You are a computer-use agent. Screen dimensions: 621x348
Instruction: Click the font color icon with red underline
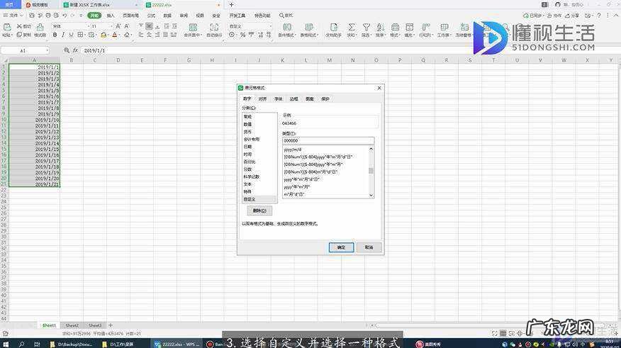pyautogui.click(x=115, y=35)
